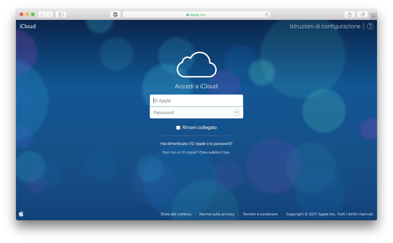393x243 pixels.
Task: Enable the Rimani collegato checkbox
Action: point(178,128)
